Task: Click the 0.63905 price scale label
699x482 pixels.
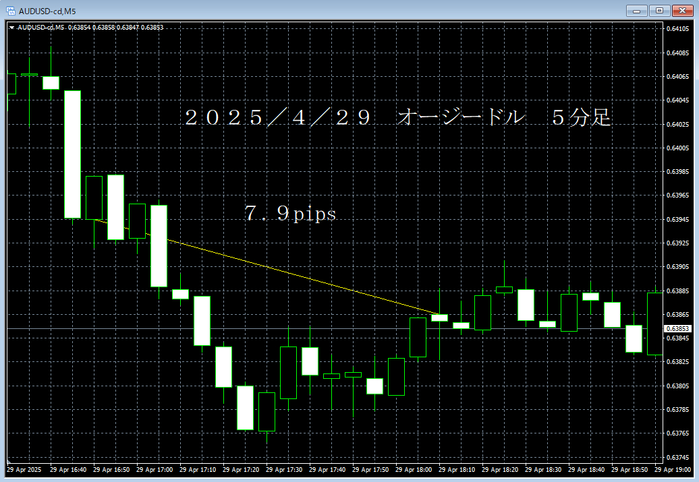Action: [x=677, y=267]
